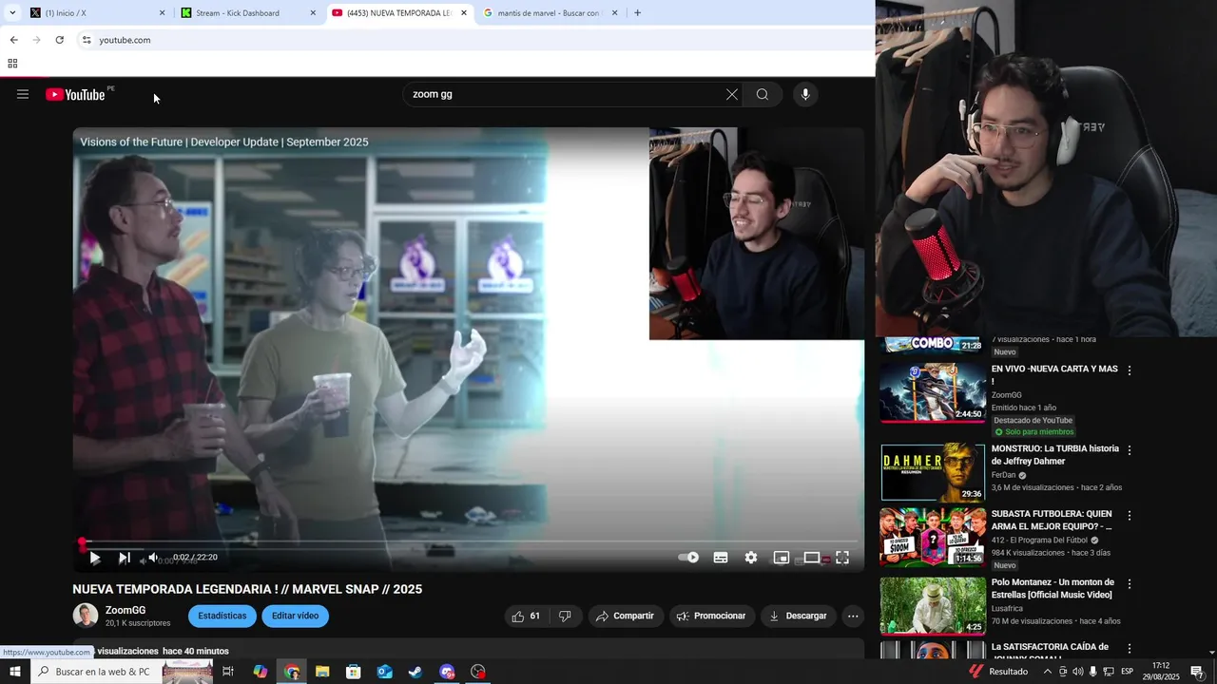1217x684 pixels.
Task: Toggle autoplay switch in the player
Action: [688, 558]
